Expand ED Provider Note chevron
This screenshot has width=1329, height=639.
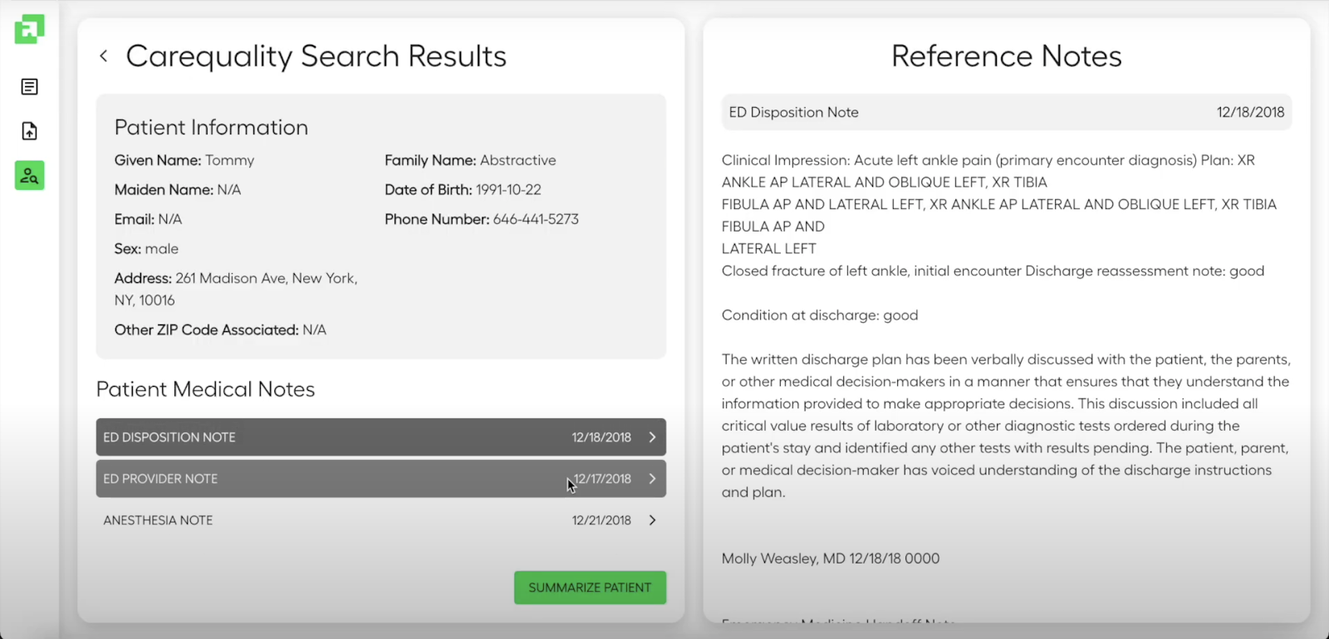tap(652, 479)
